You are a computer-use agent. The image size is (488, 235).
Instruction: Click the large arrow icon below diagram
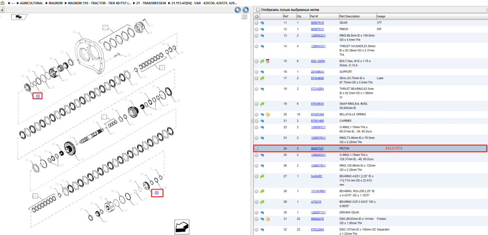click(182, 228)
